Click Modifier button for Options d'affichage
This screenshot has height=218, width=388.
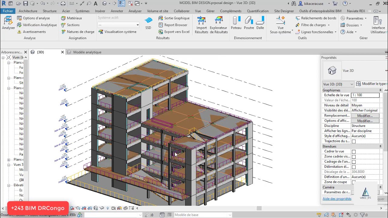coord(365,121)
